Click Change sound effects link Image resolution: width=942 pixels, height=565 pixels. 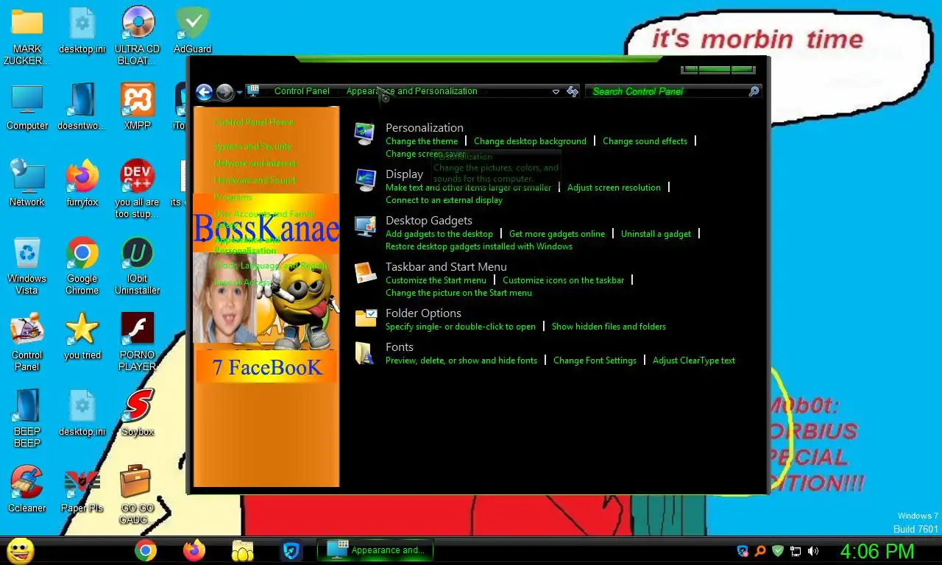[x=645, y=141]
